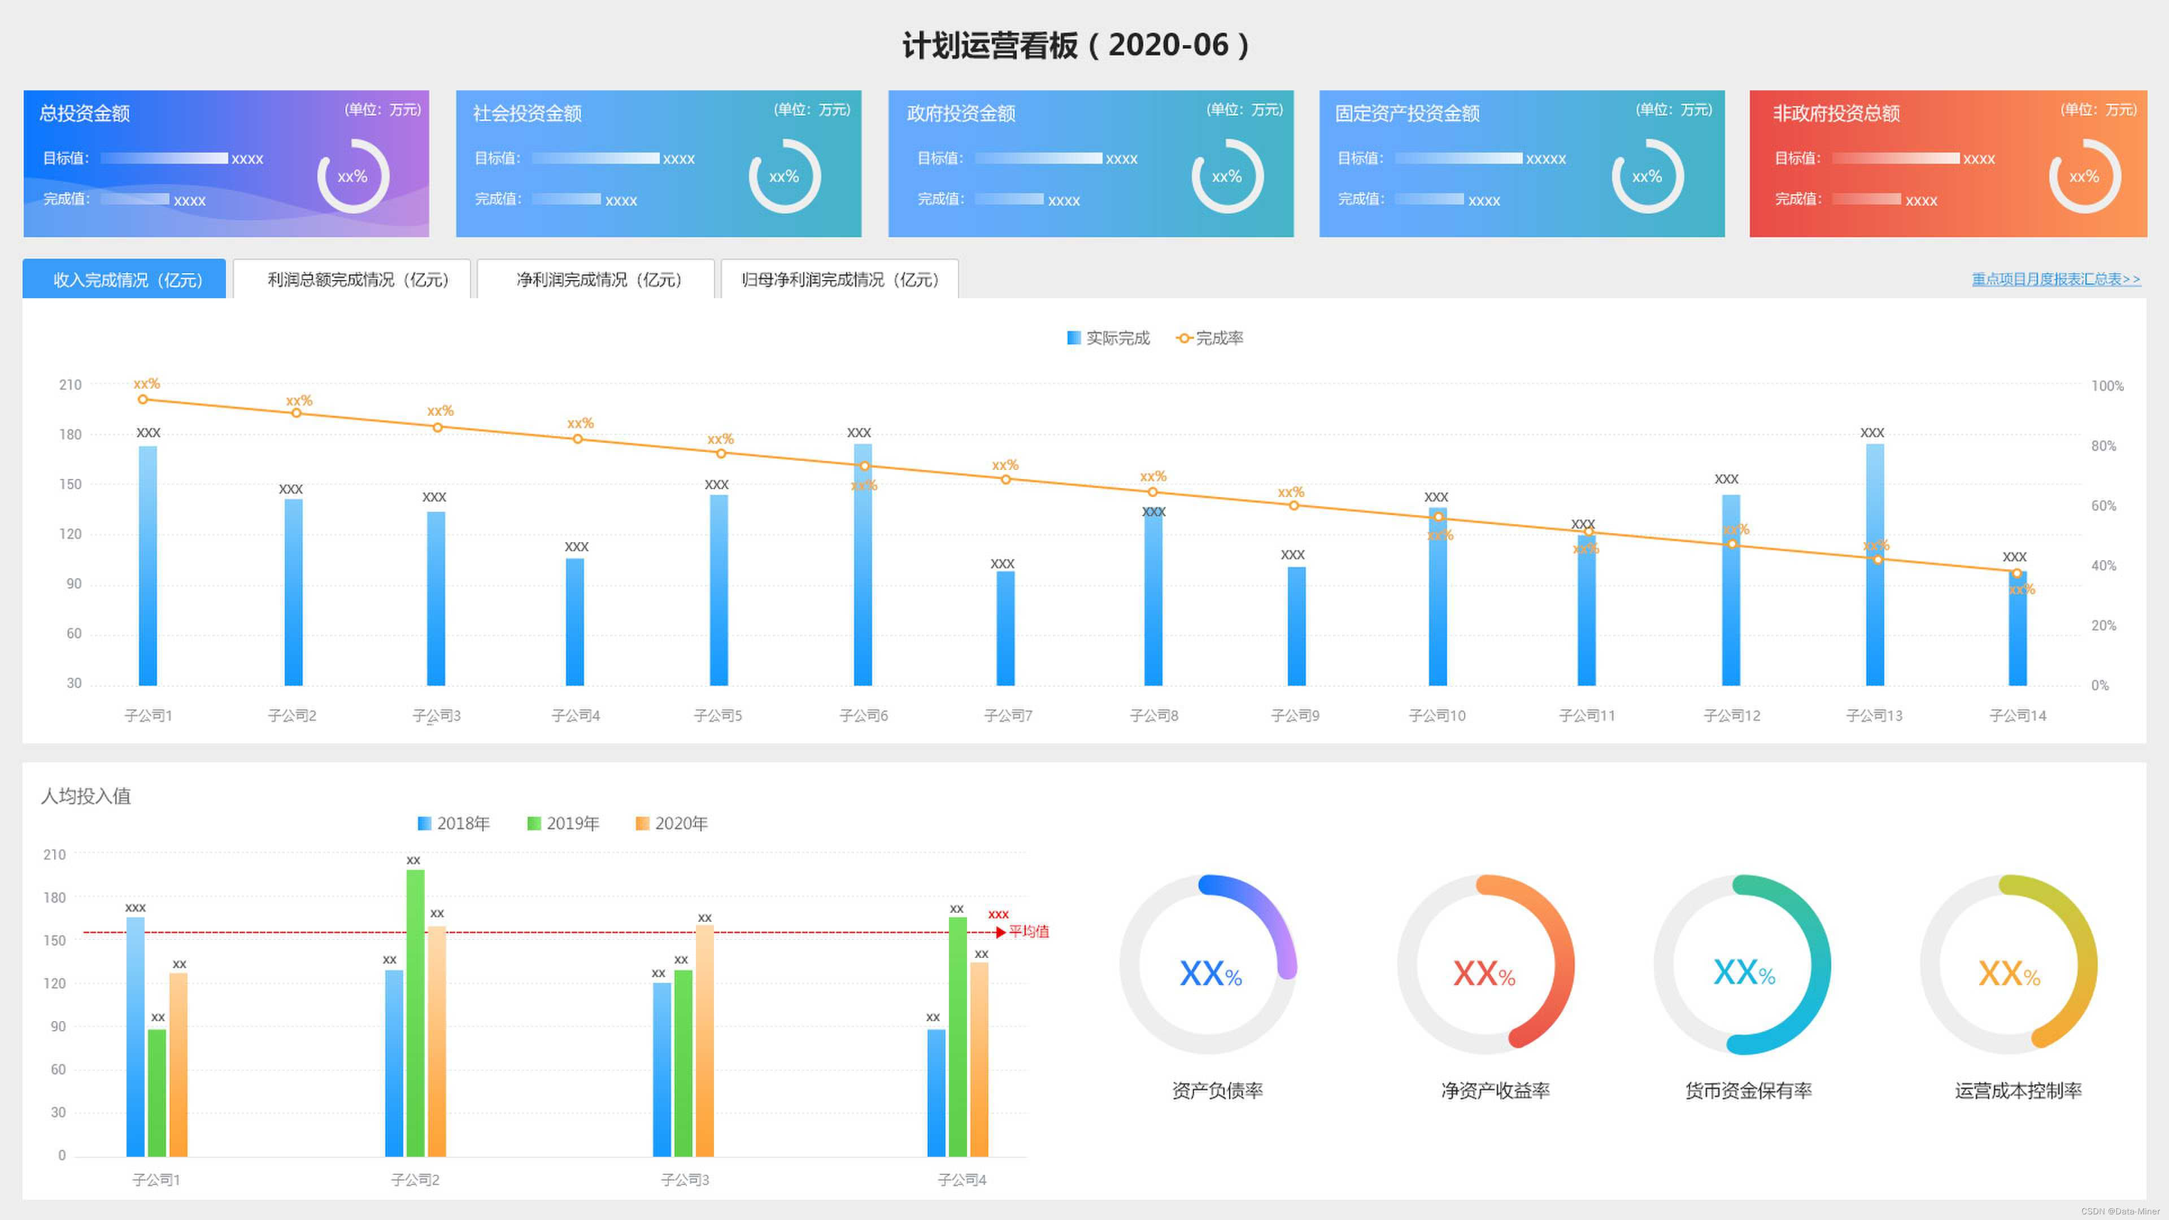The width and height of the screenshot is (2169, 1220).
Task: Click 社会投资金额 完成值 progress bar
Action: pyautogui.click(x=566, y=199)
